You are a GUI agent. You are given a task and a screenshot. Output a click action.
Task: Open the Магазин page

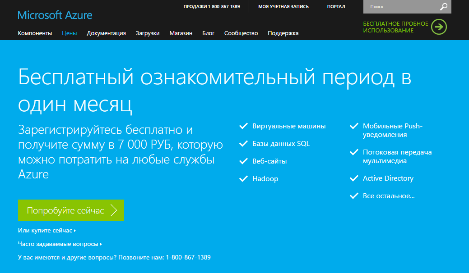181,33
